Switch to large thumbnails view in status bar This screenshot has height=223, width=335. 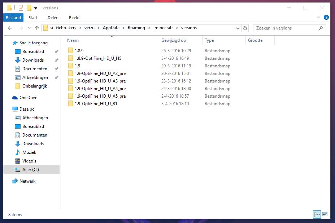coord(325,214)
